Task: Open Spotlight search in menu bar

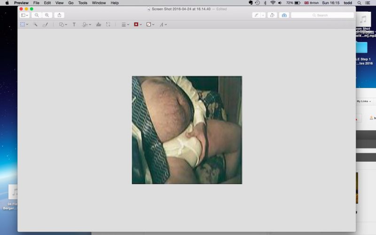Action: (359, 3)
